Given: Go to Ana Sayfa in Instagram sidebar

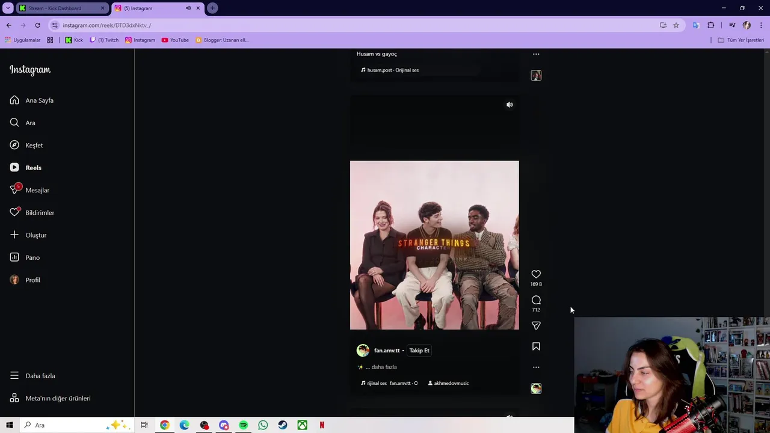Looking at the screenshot, I should [x=32, y=100].
